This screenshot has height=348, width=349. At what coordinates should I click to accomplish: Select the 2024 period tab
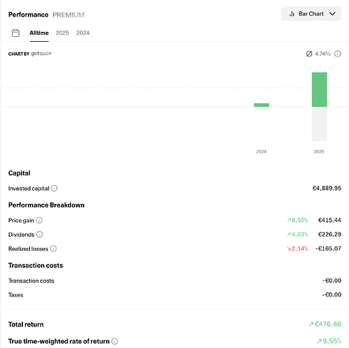point(83,33)
